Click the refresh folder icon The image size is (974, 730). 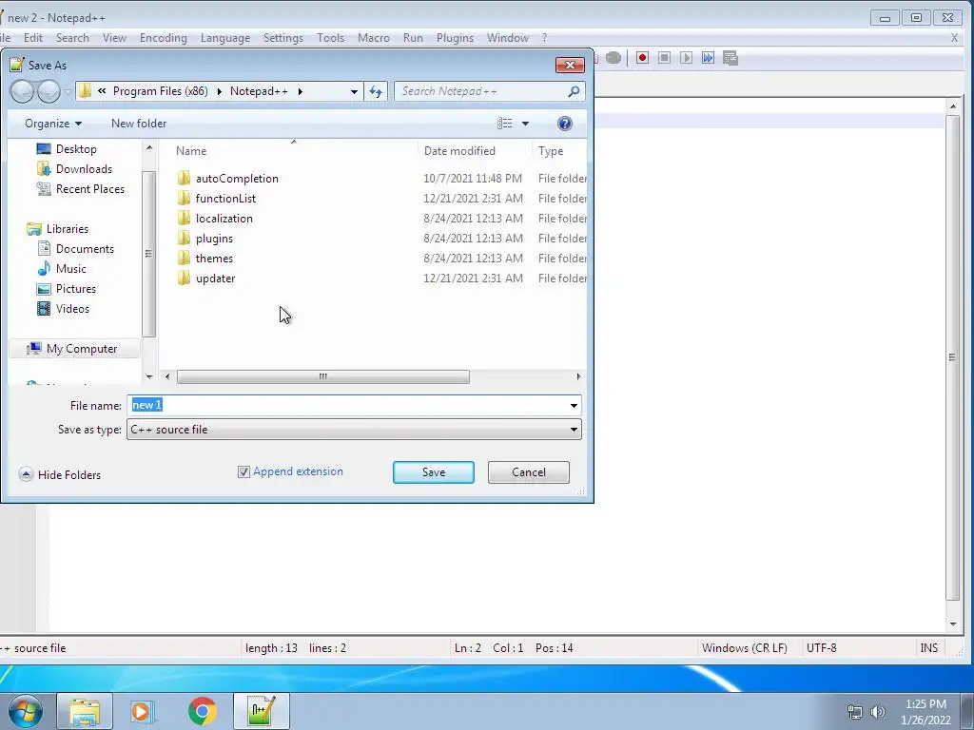coord(376,91)
